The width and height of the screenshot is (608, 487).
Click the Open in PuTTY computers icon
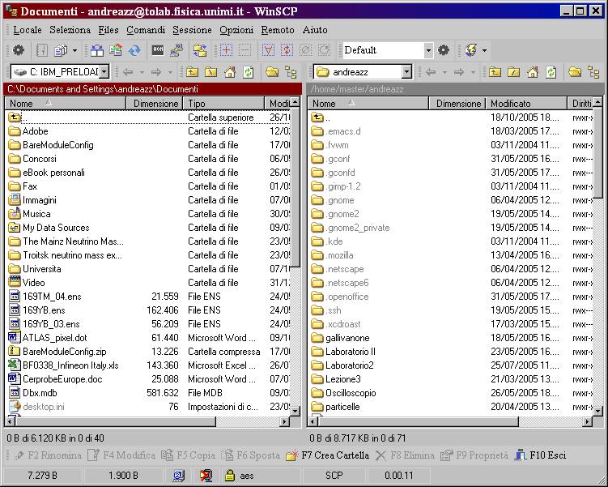[176, 50]
